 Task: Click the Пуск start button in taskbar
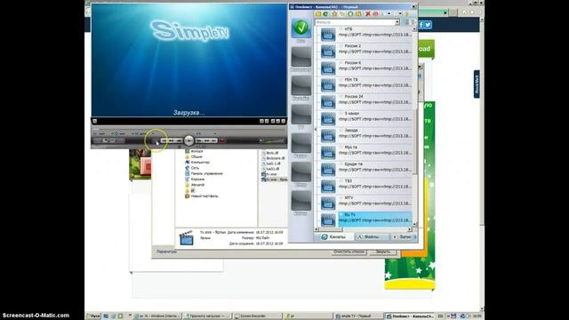(93, 316)
